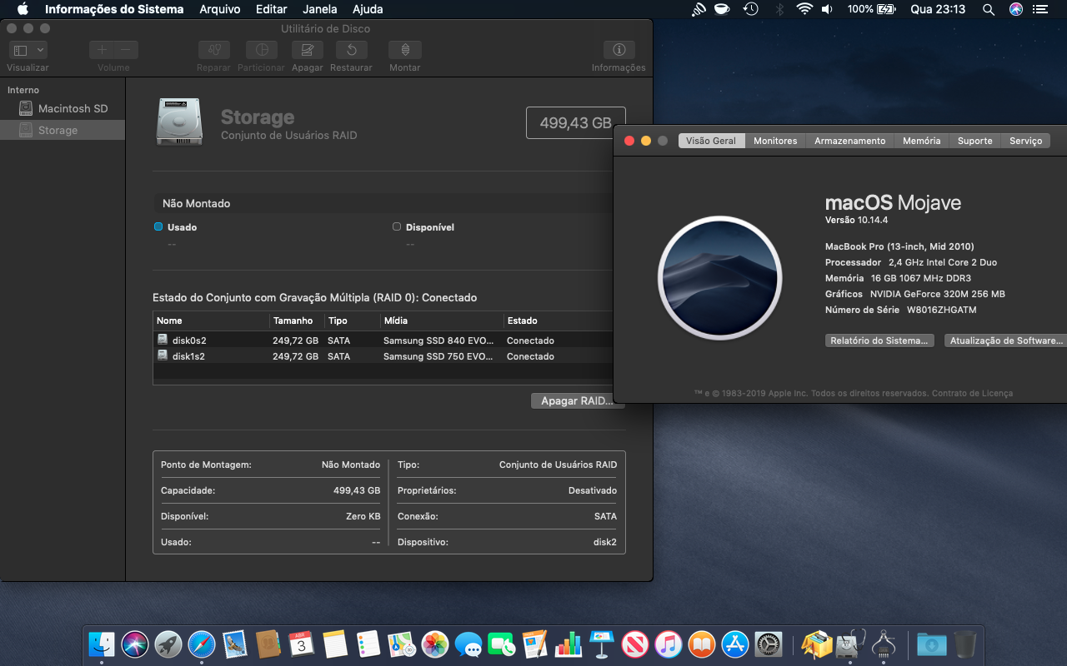The height and width of the screenshot is (666, 1067).
Task: Open Messages from the Dock
Action: point(468,644)
